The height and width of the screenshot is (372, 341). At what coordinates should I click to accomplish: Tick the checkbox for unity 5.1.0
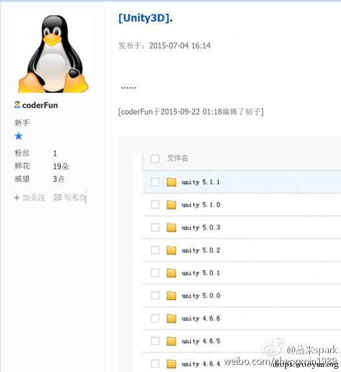[155, 205]
